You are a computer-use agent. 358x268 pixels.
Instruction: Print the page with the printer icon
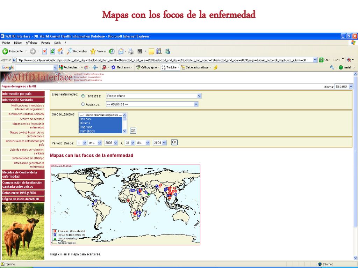click(x=131, y=52)
